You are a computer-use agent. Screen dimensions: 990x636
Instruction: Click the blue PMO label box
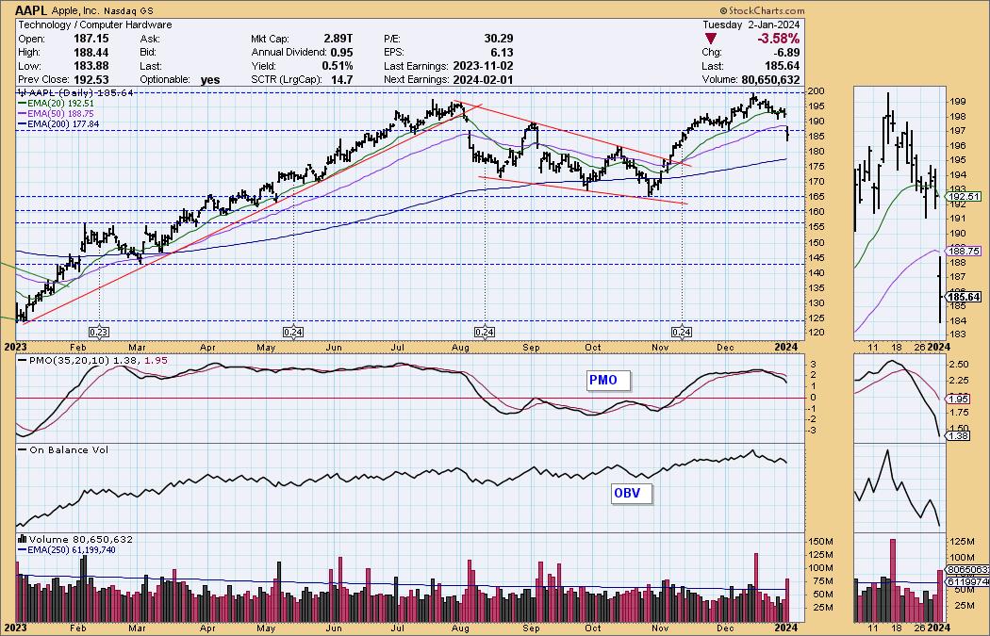609,381
